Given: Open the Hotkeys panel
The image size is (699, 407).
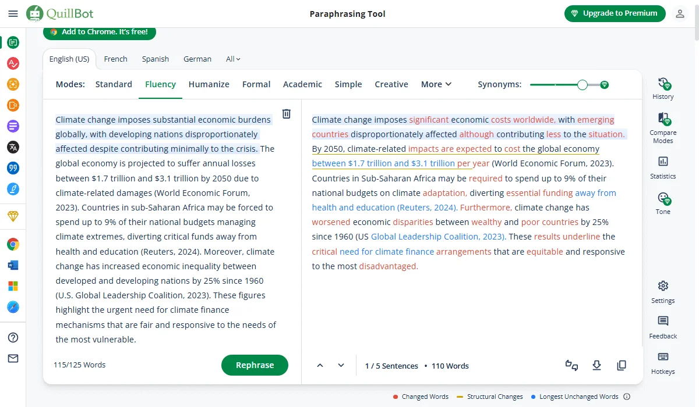Looking at the screenshot, I should pos(662,360).
